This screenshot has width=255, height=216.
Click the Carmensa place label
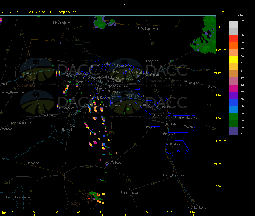point(173,144)
